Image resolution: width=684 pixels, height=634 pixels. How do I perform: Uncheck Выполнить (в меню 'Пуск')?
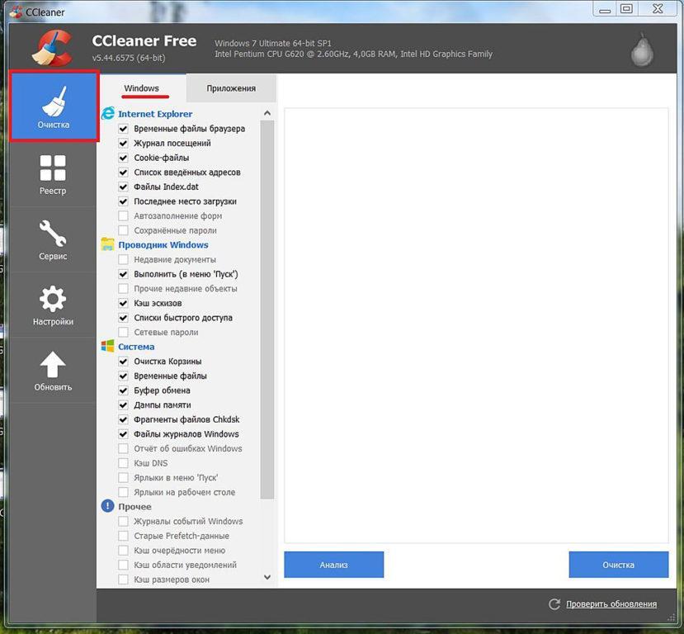124,274
